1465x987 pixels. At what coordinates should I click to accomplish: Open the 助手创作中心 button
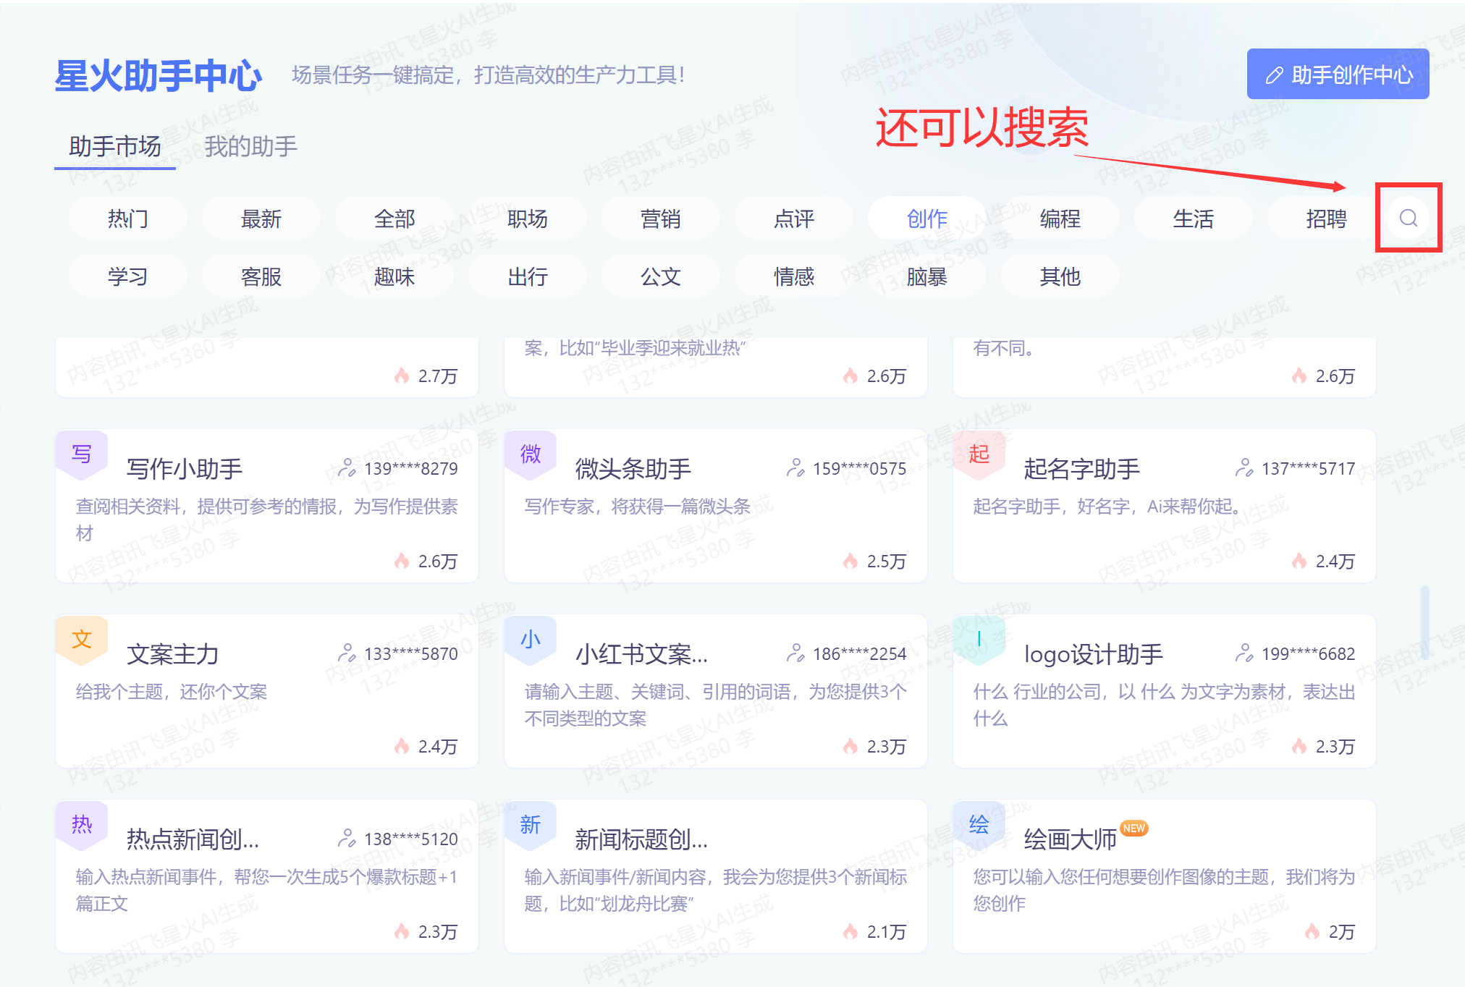[1338, 75]
